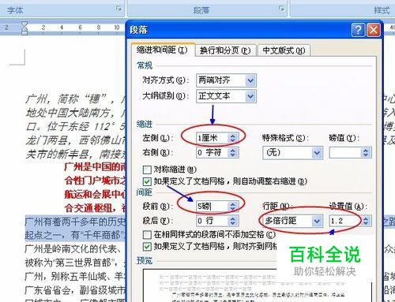Enable the 对称缩进 checkbox
This screenshot has width=395, height=302.
(147, 170)
